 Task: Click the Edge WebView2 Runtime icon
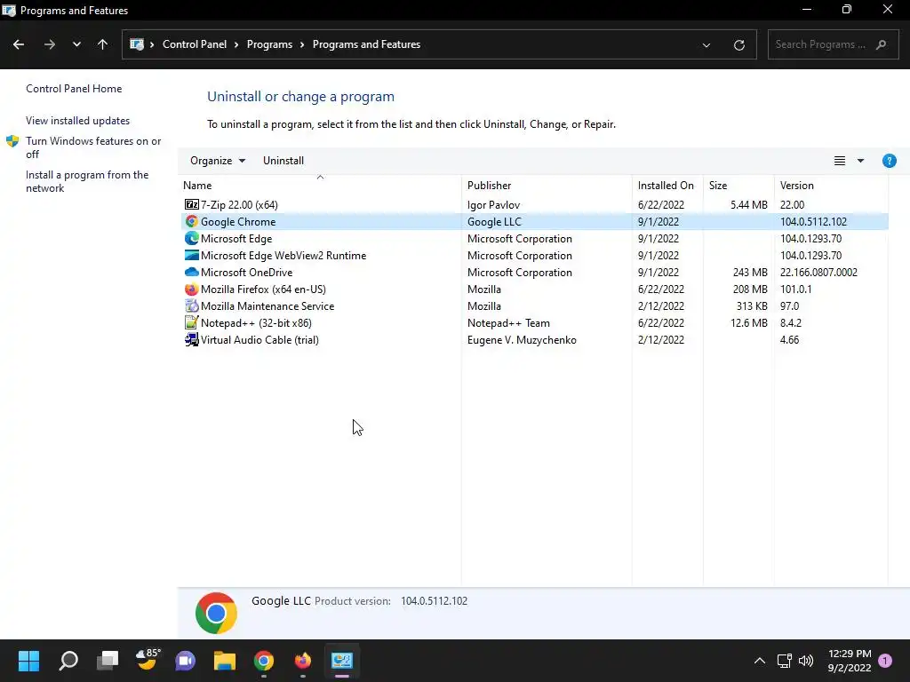192,255
